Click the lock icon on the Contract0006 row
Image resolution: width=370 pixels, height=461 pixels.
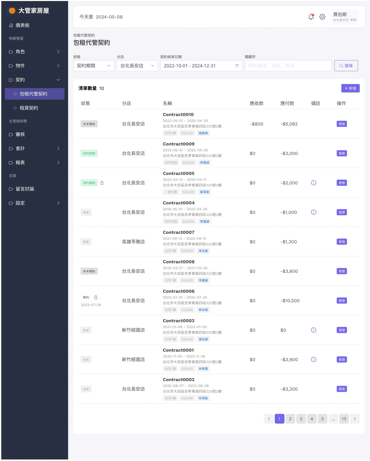point(96,297)
